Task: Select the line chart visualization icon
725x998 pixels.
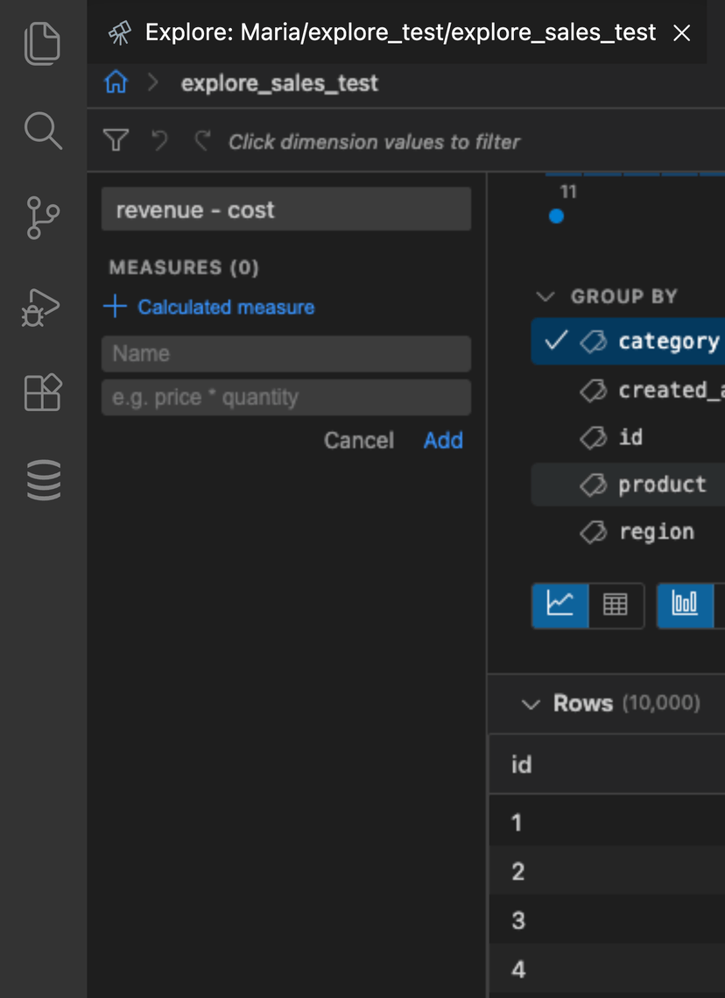Action: [560, 605]
